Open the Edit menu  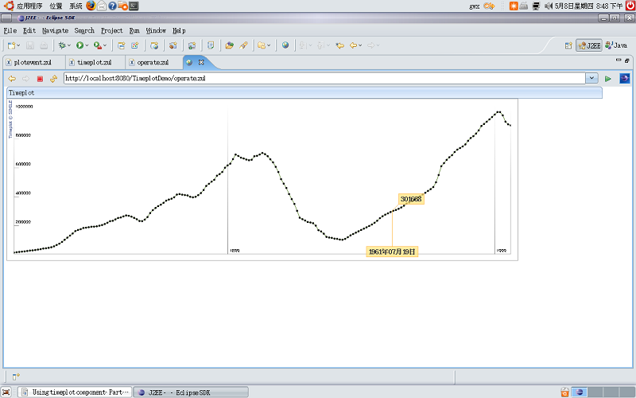click(x=29, y=30)
